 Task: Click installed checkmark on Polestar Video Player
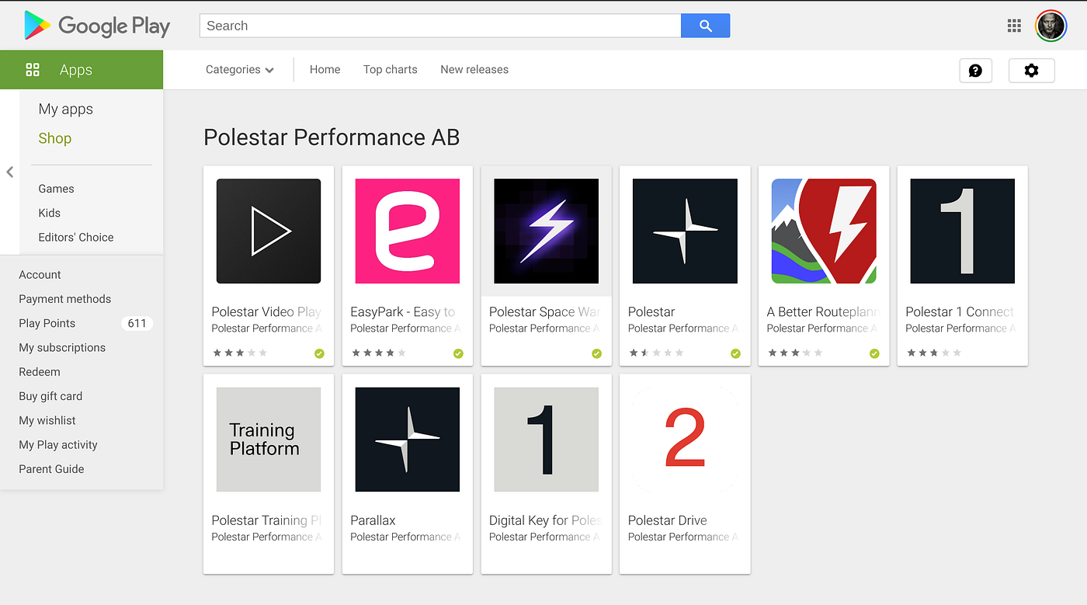click(x=319, y=353)
